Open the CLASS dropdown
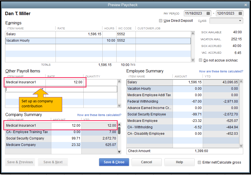This screenshot has height=175, width=251. point(240,21)
